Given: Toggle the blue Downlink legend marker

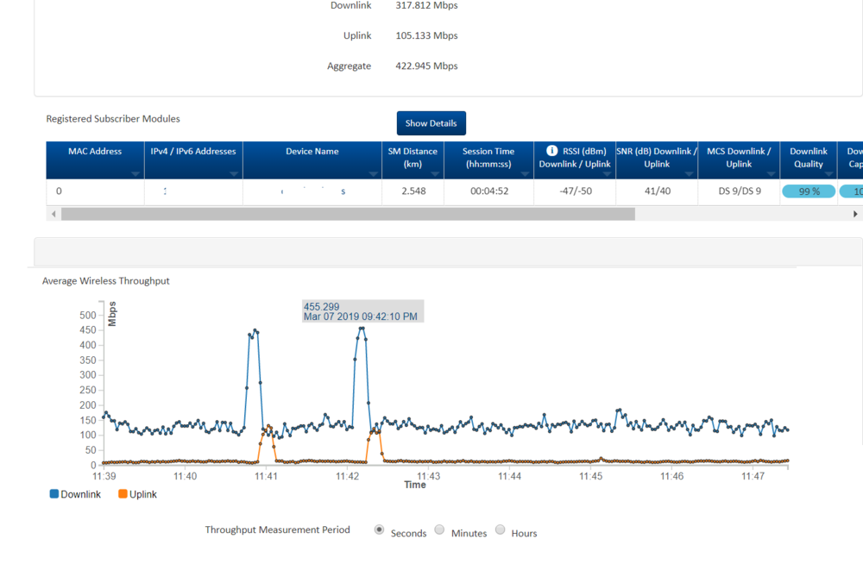Looking at the screenshot, I should coord(55,494).
